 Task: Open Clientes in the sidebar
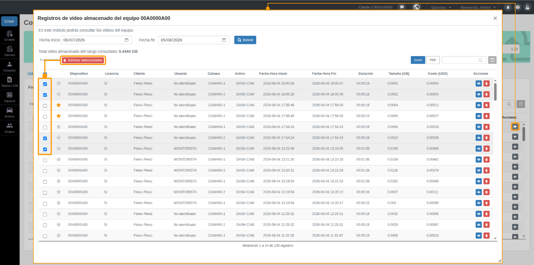[9, 51]
